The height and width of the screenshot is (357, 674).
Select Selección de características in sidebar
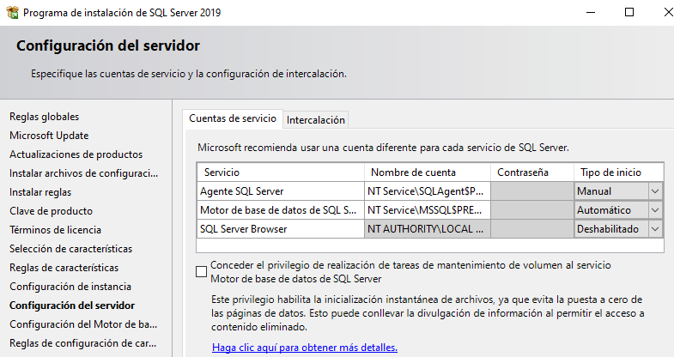click(x=70, y=249)
